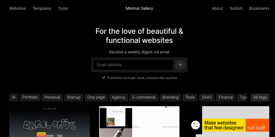Screen dimensions: 275x137
Task: Choose the Branding tag
Action: click(170, 97)
